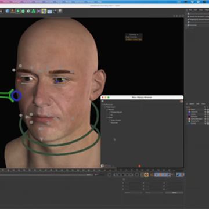
Task: Click the Apply button in Coordinates panel
Action: tap(174, 193)
